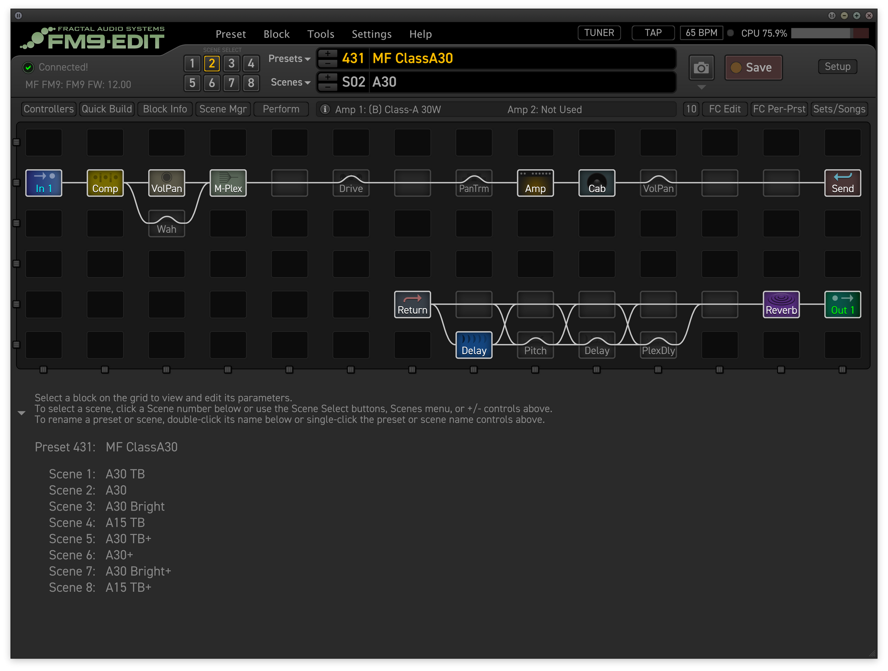Select the Amp block on grid
The width and height of the screenshot is (888, 671).
535,183
